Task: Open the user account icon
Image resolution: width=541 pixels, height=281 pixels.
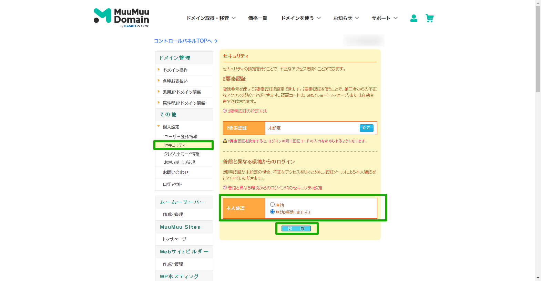Action: 414,18
